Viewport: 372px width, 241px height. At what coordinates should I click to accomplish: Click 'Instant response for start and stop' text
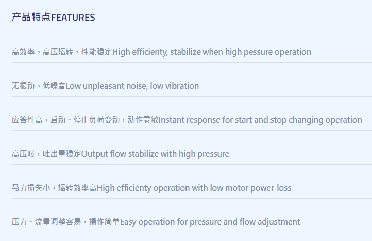click(223, 120)
